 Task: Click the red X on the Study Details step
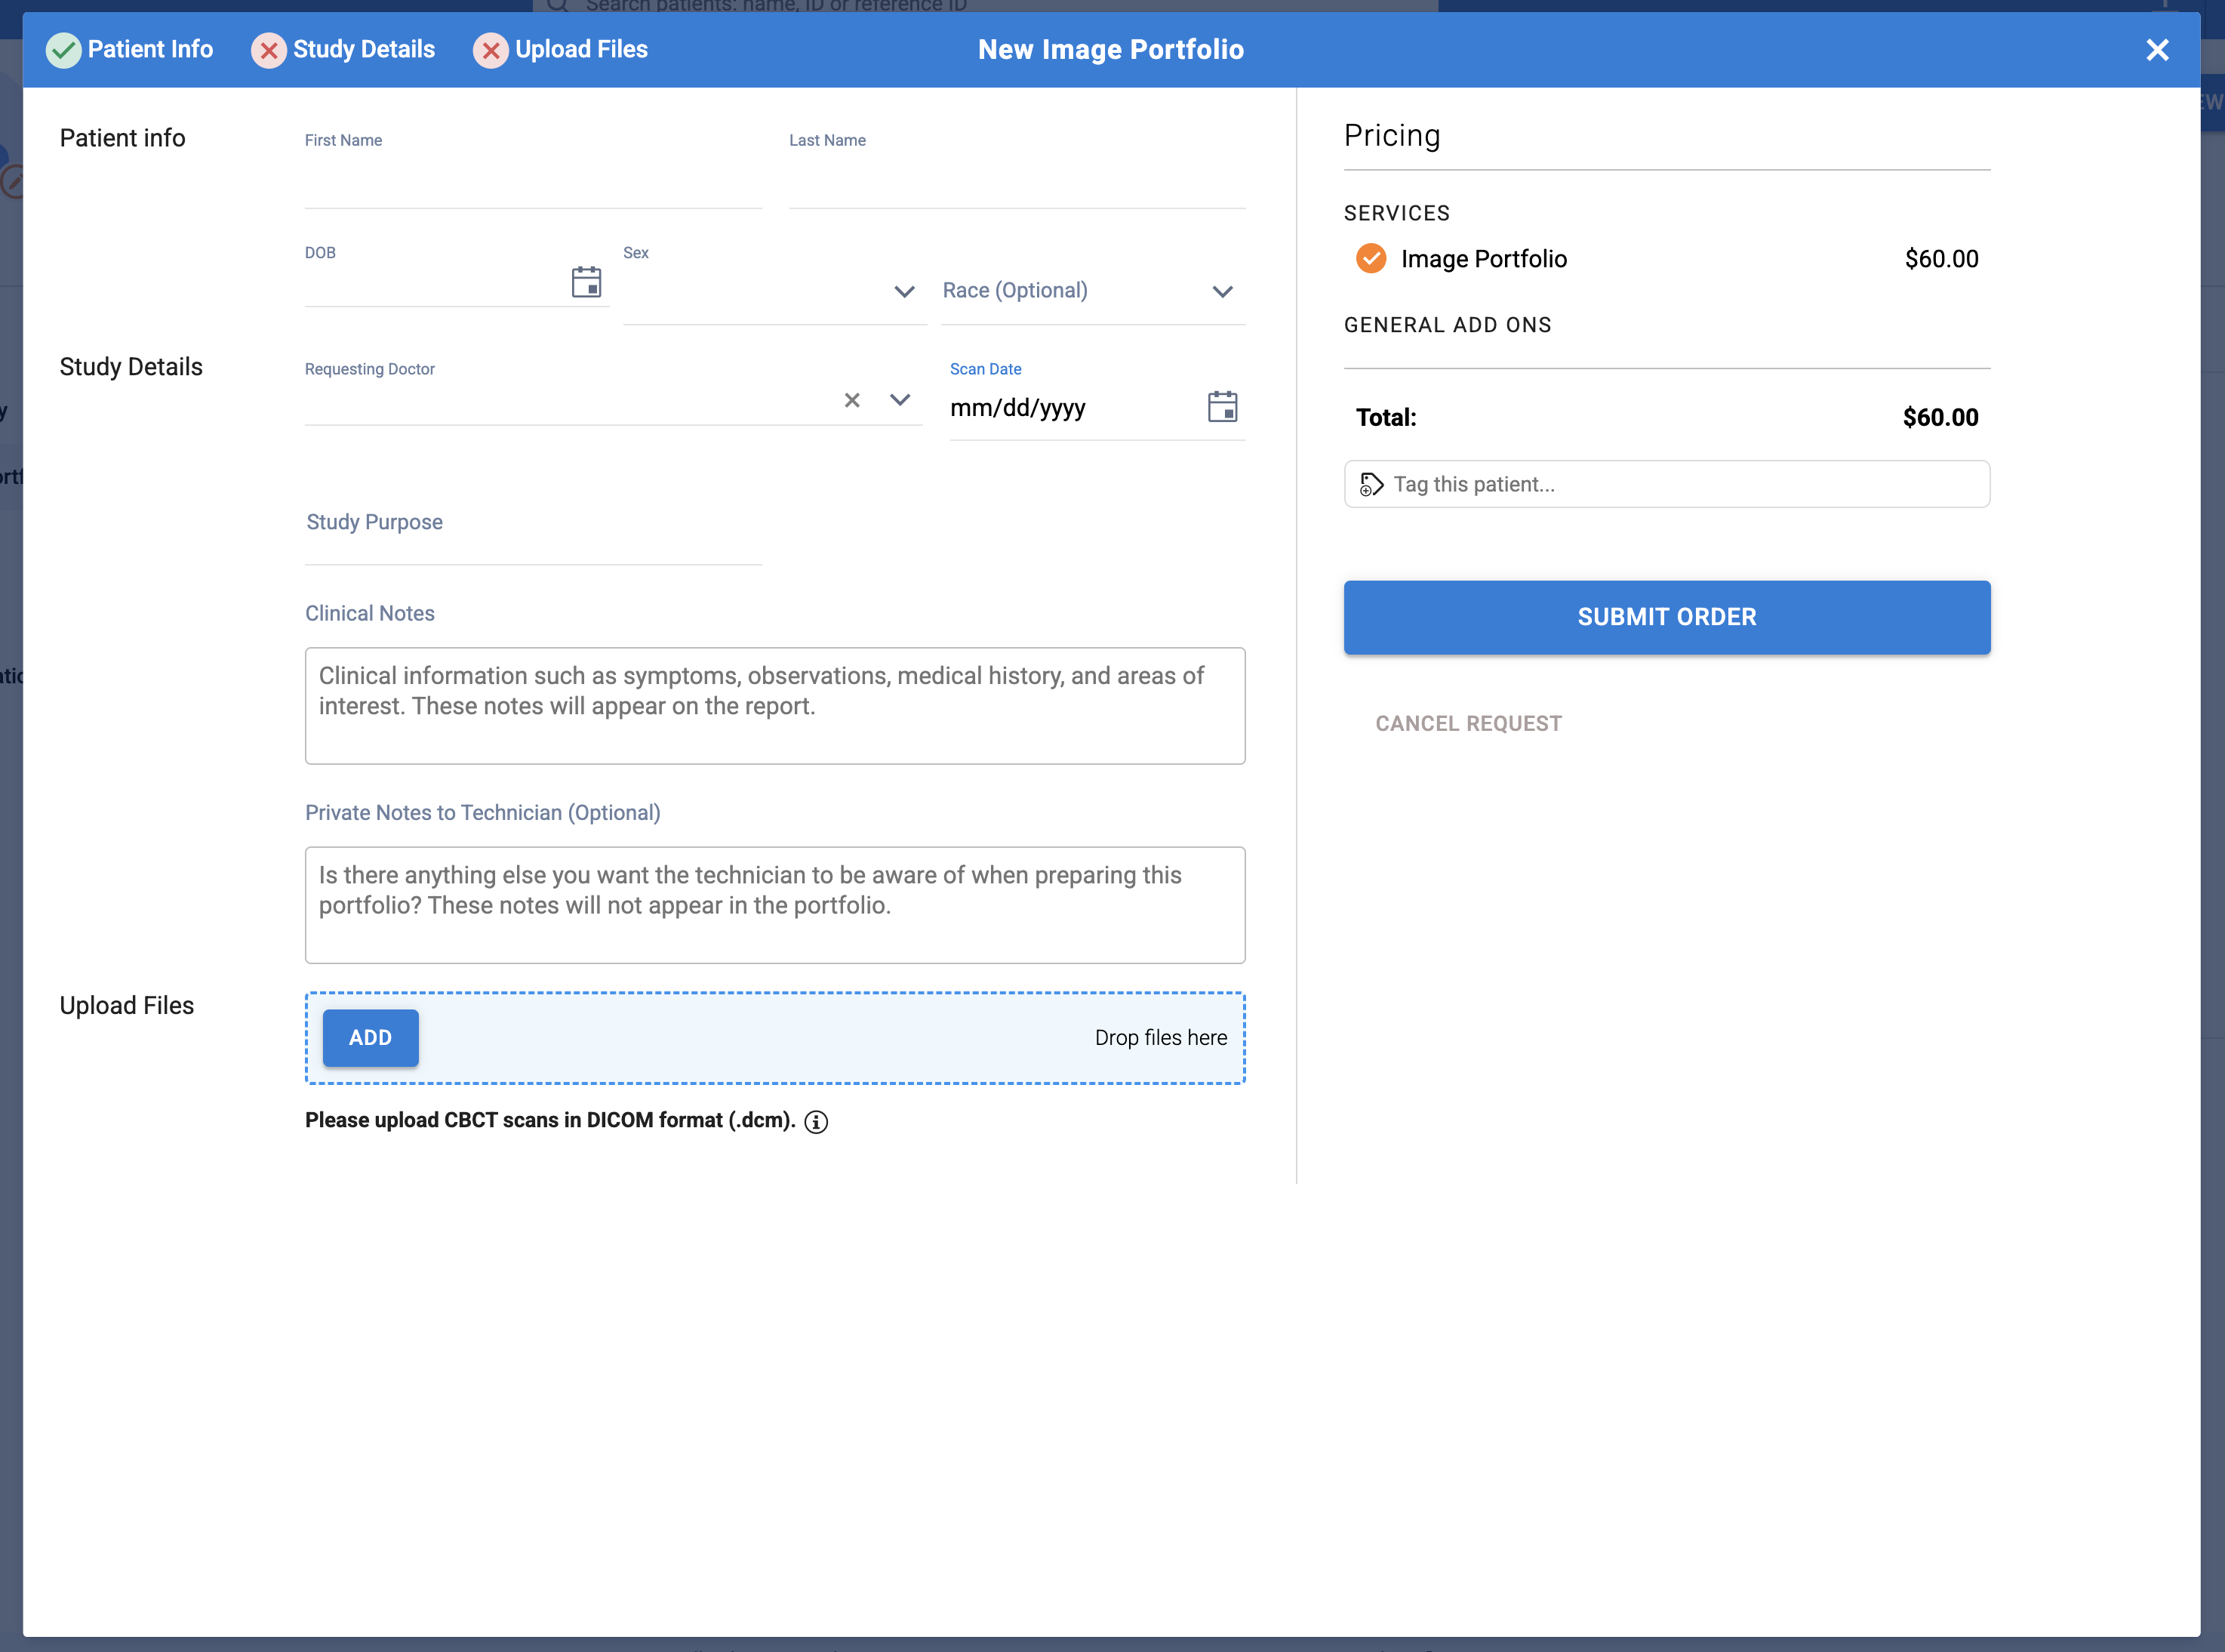pos(268,49)
